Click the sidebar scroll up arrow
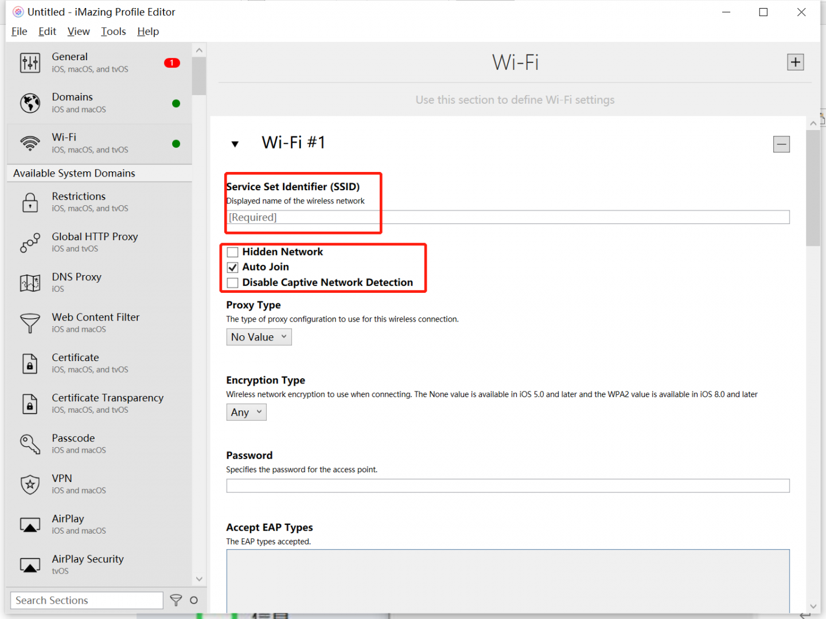Image resolution: width=826 pixels, height=619 pixels. [x=199, y=50]
